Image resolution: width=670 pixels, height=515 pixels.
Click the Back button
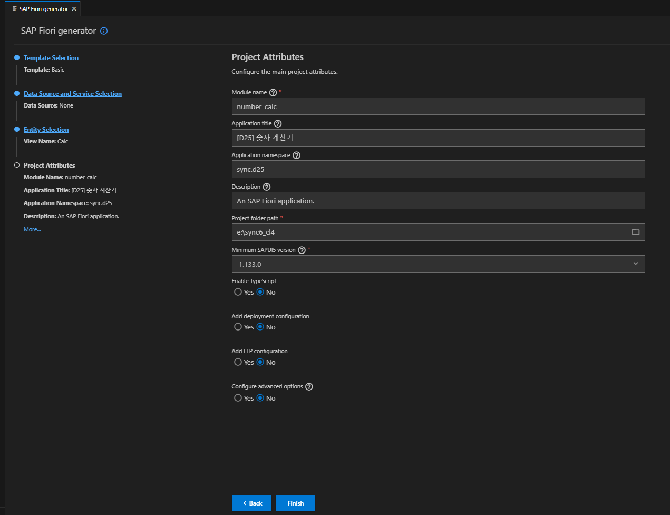tap(251, 503)
